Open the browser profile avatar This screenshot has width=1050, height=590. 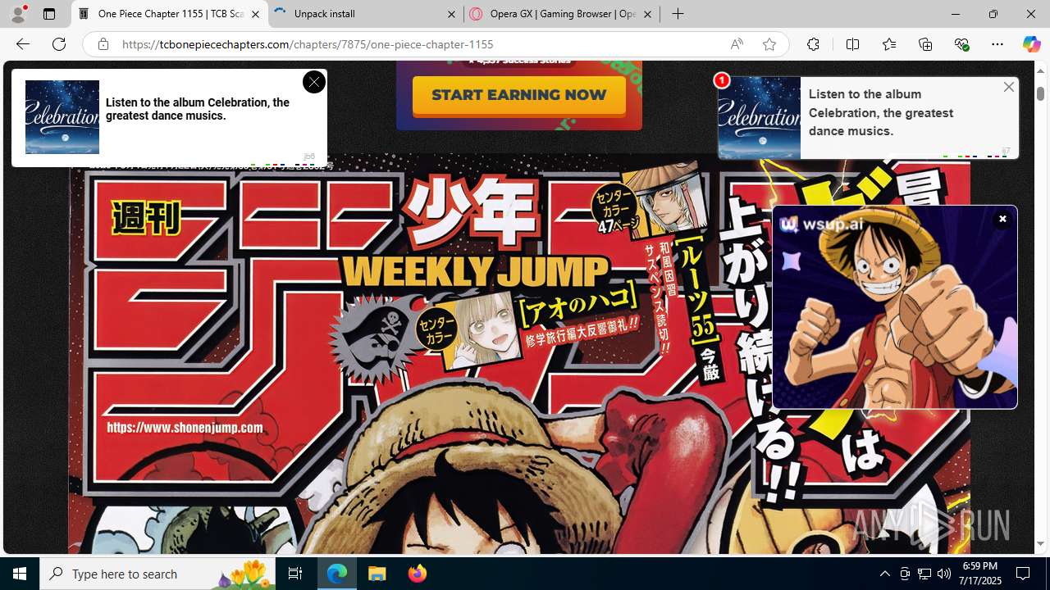(18, 14)
